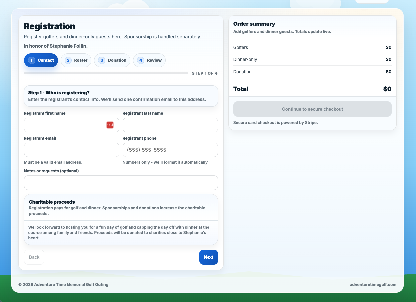Click the red password manager icon in first name field

[x=110, y=125]
